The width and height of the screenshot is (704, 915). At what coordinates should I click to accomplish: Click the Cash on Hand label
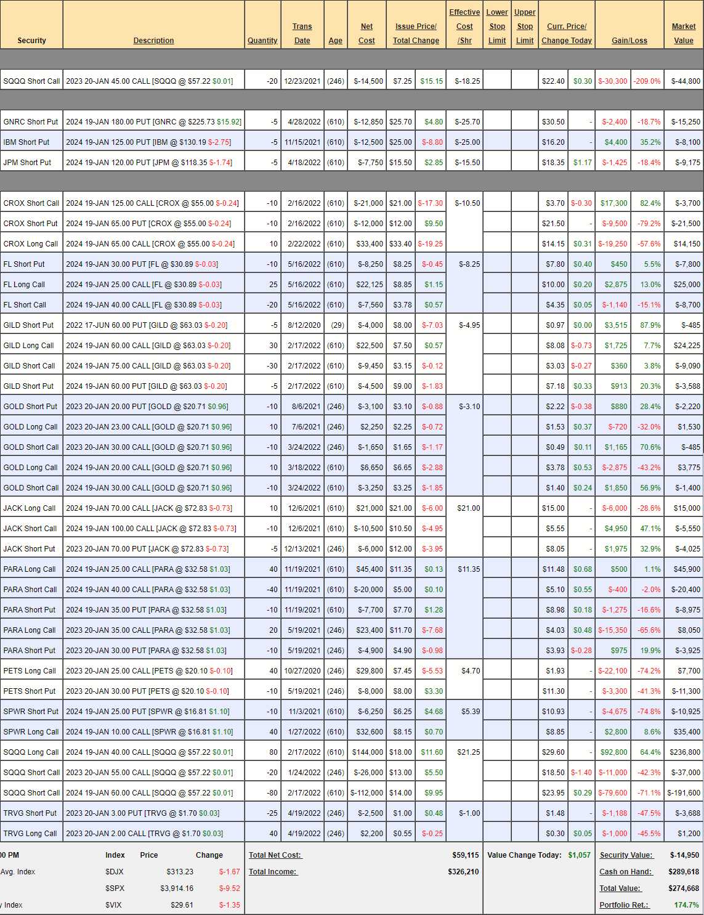[x=625, y=872]
